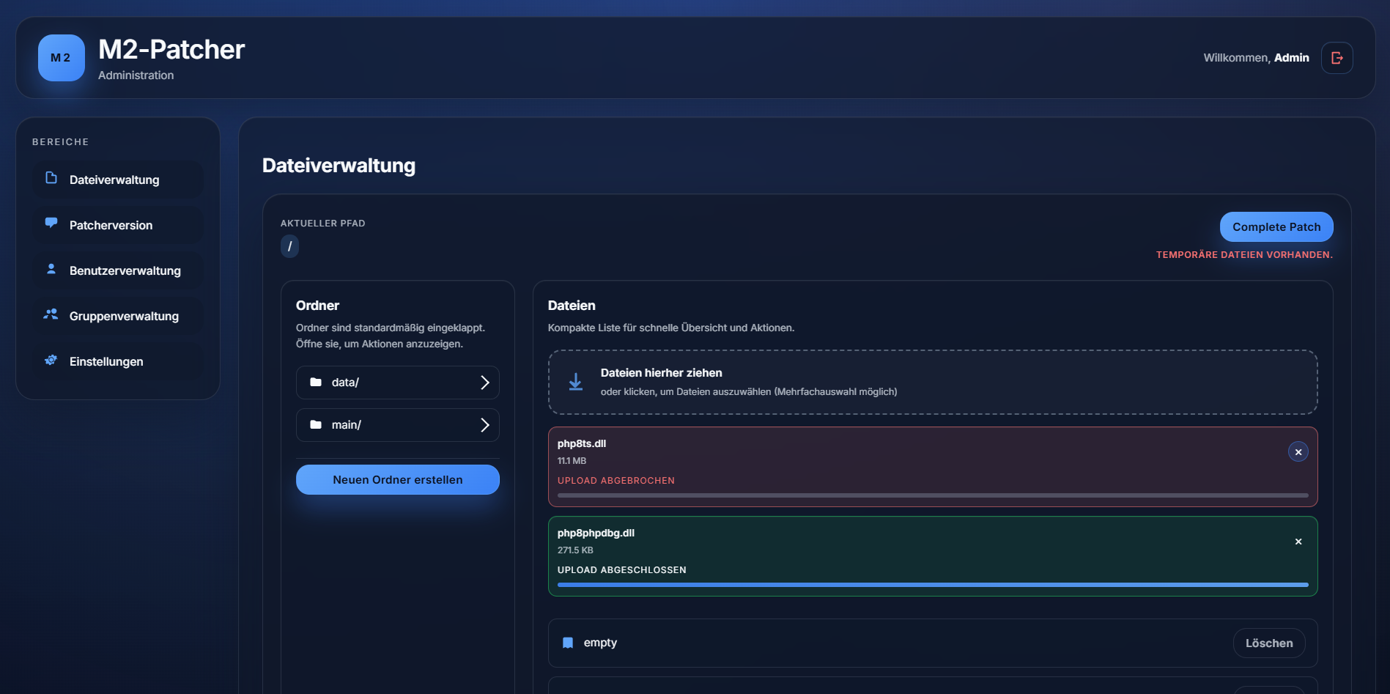Click the php8phpdbg.dll upload progress bar

click(x=933, y=585)
